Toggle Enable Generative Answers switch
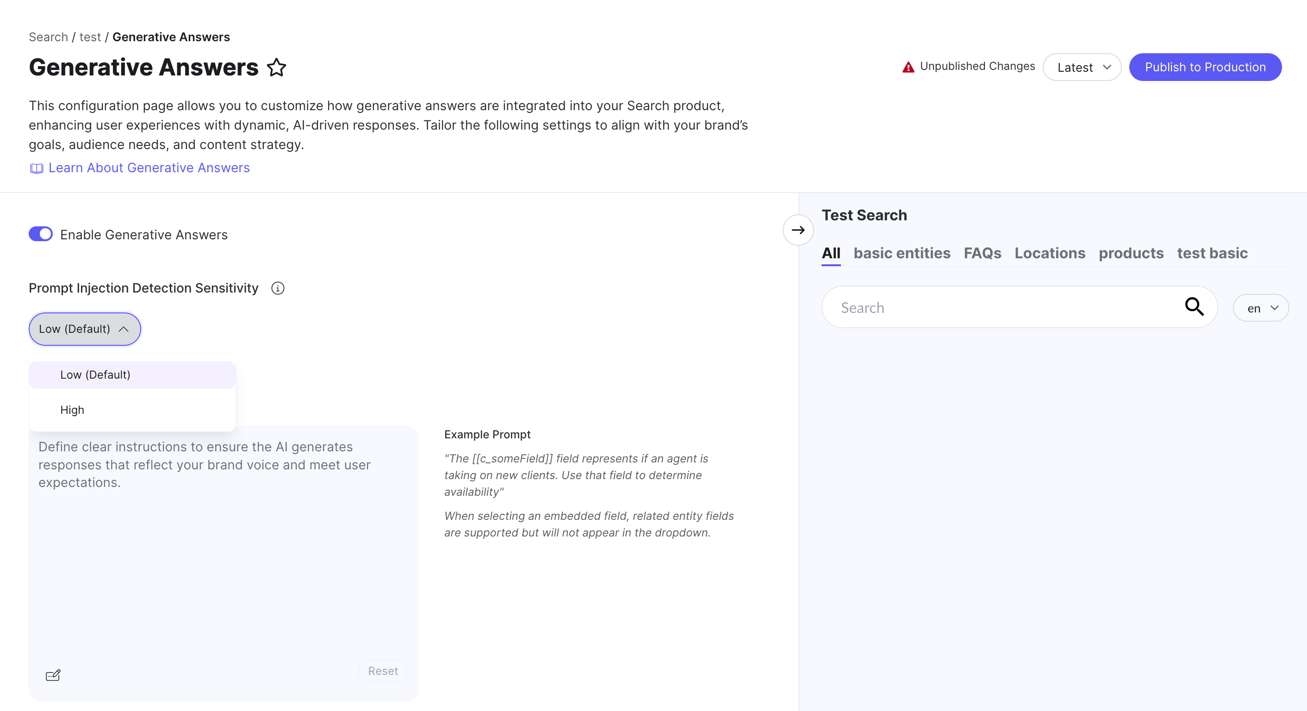This screenshot has height=711, width=1307. [41, 234]
